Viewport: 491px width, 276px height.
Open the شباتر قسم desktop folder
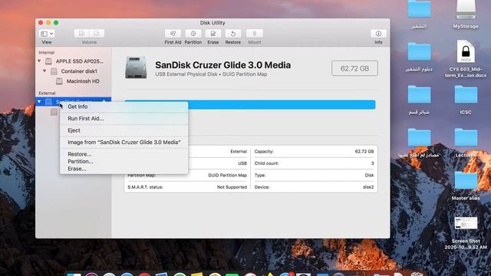tap(419, 94)
